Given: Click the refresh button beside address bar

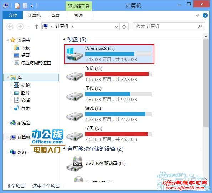Looking at the screenshot, I should (x=124, y=26).
